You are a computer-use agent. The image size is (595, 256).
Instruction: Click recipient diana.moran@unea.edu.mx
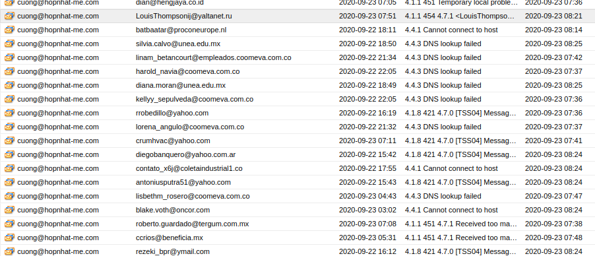(181, 86)
